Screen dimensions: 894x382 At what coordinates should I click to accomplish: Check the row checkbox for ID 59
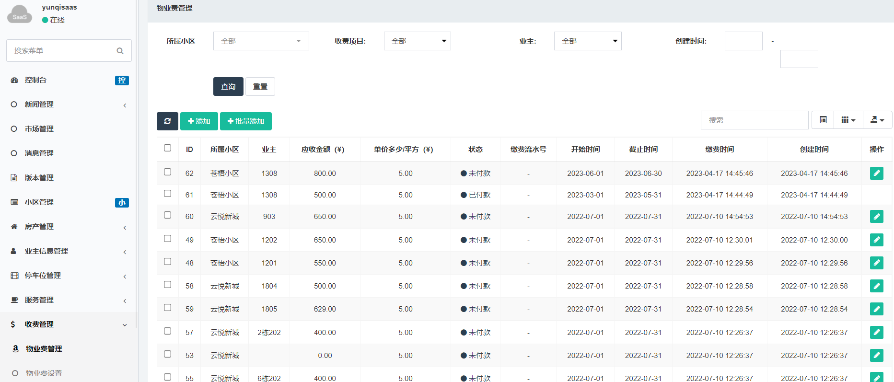[x=167, y=307]
